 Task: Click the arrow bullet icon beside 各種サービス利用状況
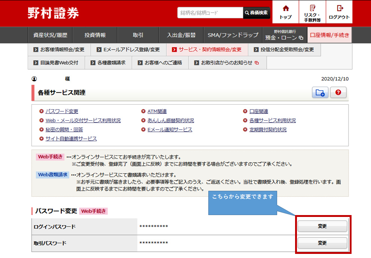245,121
